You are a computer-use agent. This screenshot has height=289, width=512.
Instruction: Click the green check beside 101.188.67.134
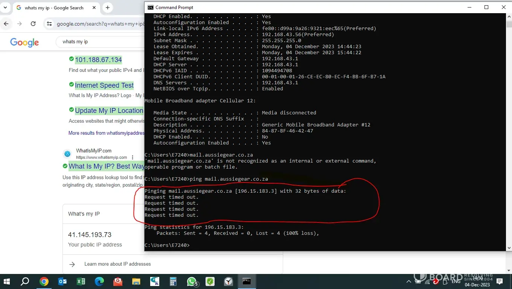[x=72, y=59]
